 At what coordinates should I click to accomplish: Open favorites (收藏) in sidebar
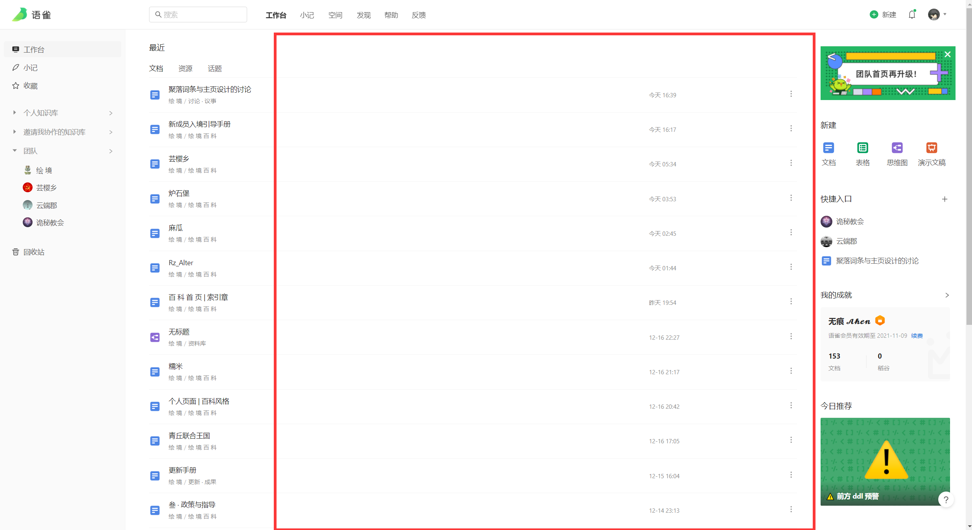pos(30,86)
